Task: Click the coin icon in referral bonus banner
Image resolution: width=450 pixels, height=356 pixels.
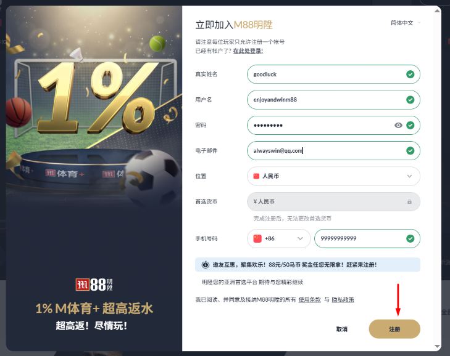Action: [205, 265]
